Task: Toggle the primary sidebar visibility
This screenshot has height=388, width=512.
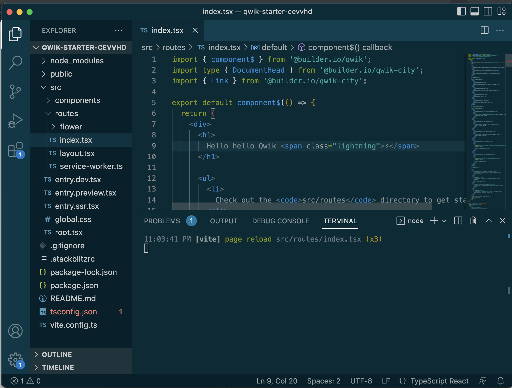Action: pos(461,11)
